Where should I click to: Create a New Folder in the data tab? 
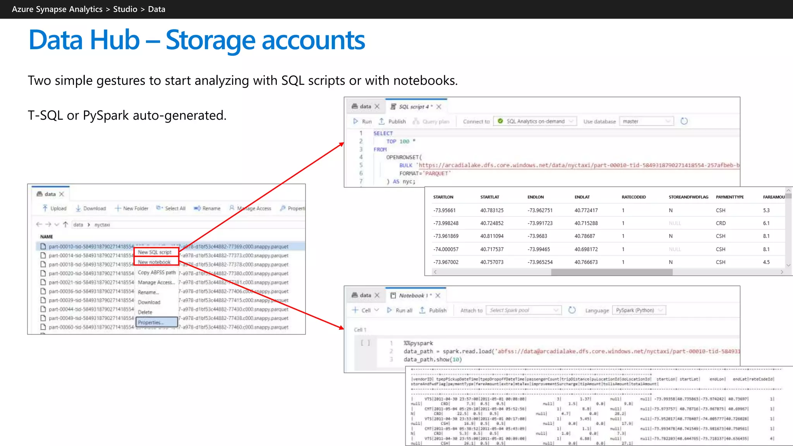click(x=132, y=208)
